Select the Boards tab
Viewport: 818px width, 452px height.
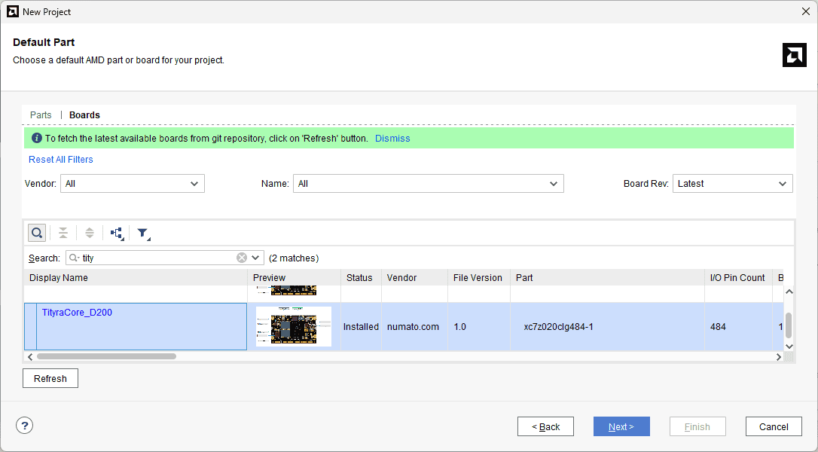(84, 115)
